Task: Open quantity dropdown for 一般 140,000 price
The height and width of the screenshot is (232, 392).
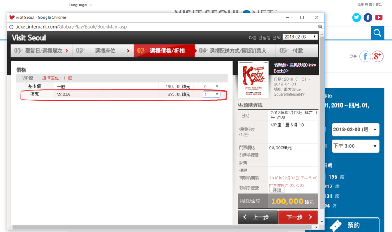Action: coord(211,87)
